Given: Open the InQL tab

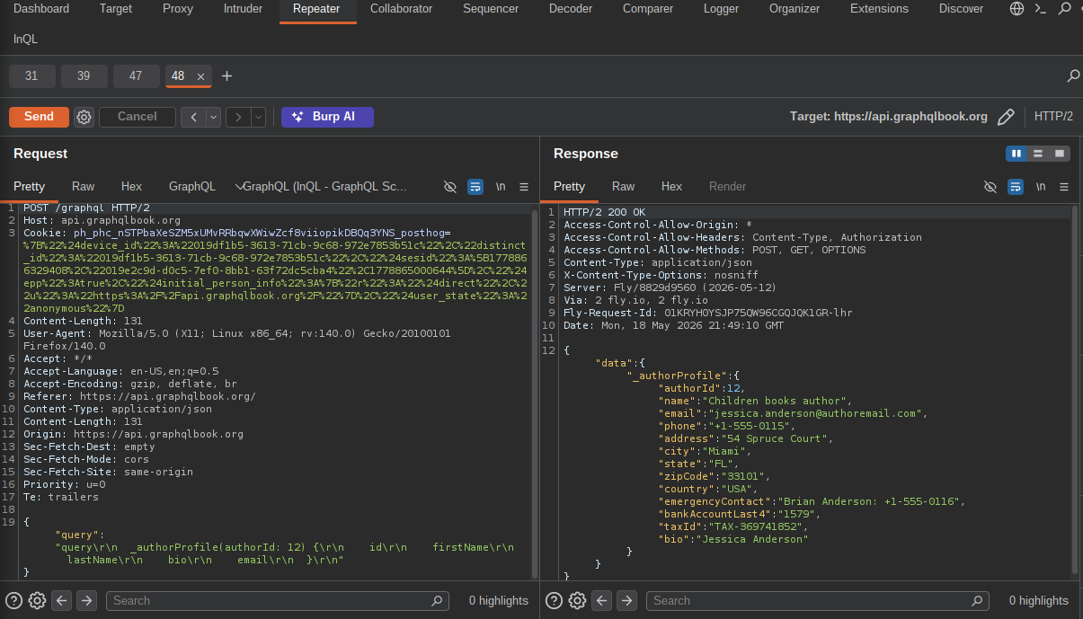Looking at the screenshot, I should (x=25, y=40).
